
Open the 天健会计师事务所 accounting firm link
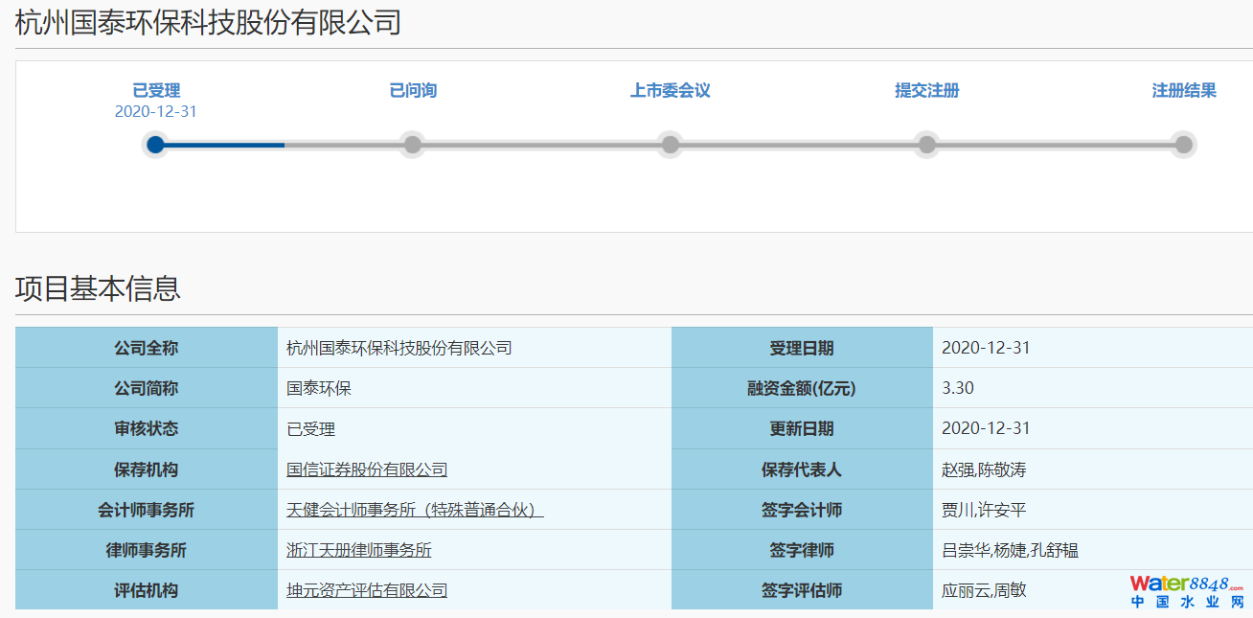pos(415,510)
